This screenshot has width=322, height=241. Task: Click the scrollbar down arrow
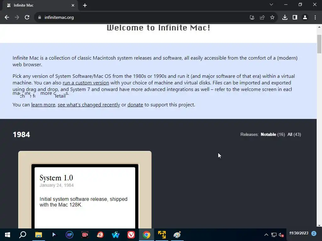(x=319, y=226)
